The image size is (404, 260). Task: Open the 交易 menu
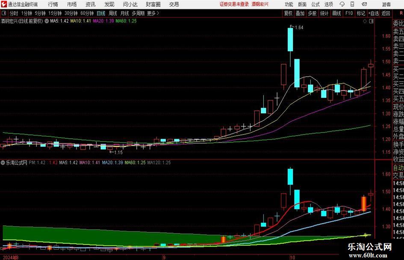click(x=174, y=4)
